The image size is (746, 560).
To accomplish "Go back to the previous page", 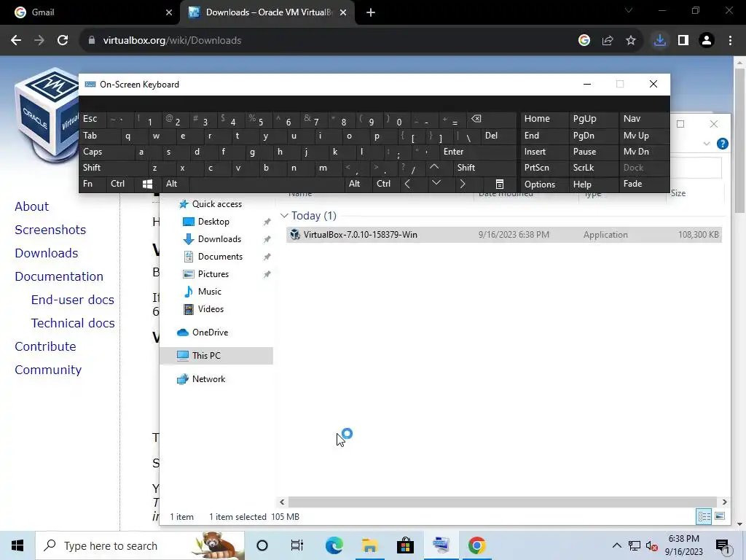I will pyautogui.click(x=16, y=41).
